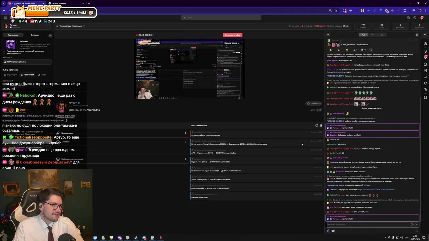Switch chat panel to mentions view icon
This screenshot has width=429, height=241.
(372, 35)
